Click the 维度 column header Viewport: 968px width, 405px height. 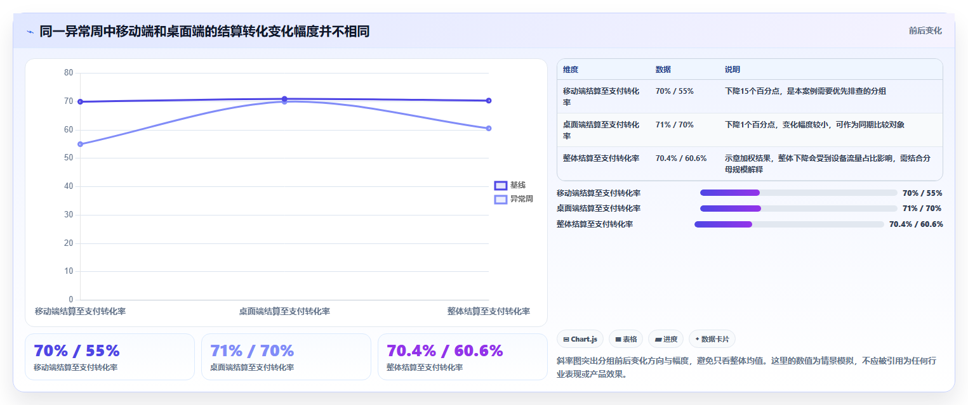coord(603,70)
